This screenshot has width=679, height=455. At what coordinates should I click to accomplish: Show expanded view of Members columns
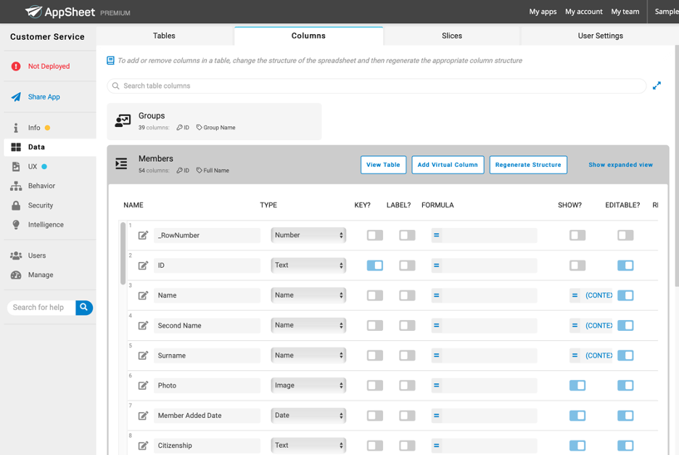(620, 165)
